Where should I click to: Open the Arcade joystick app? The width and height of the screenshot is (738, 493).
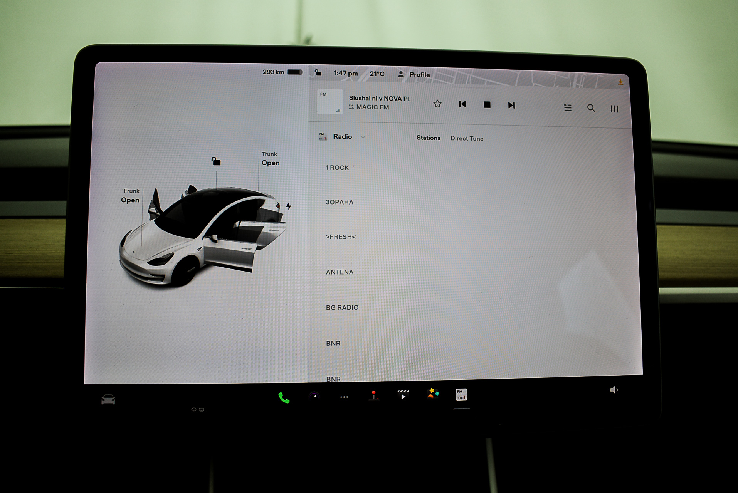tap(373, 396)
